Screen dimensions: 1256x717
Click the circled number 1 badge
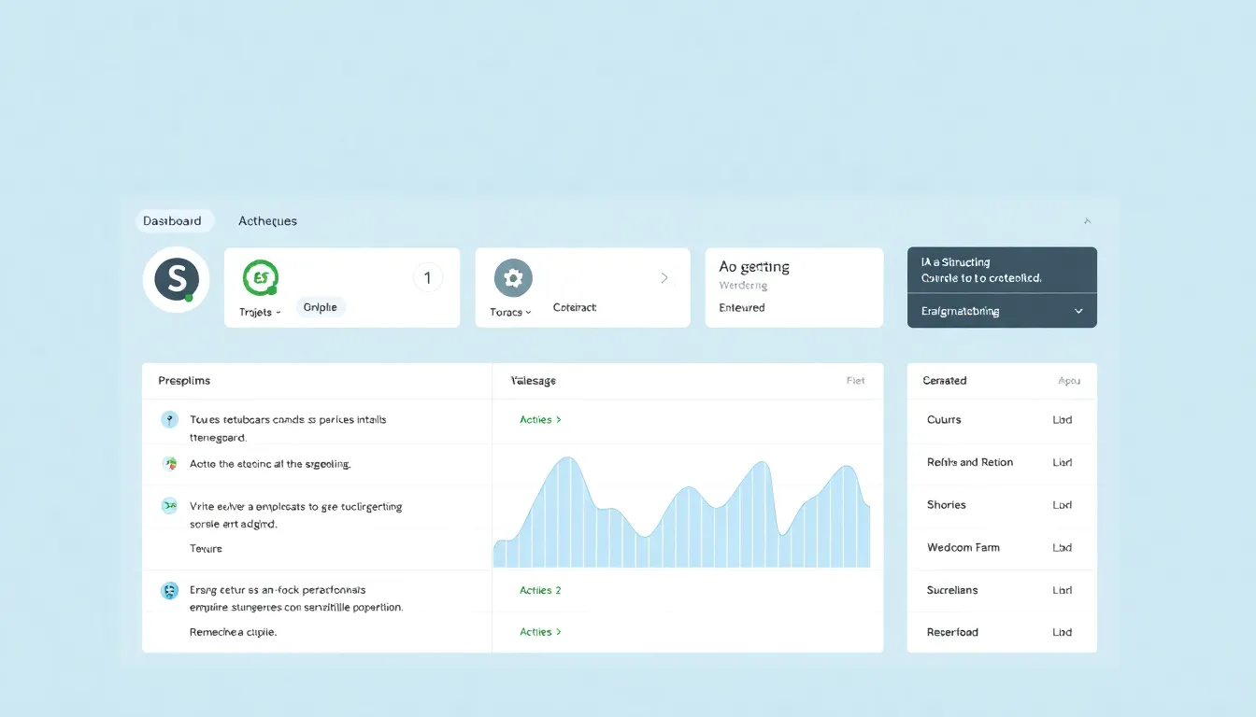pyautogui.click(x=427, y=277)
